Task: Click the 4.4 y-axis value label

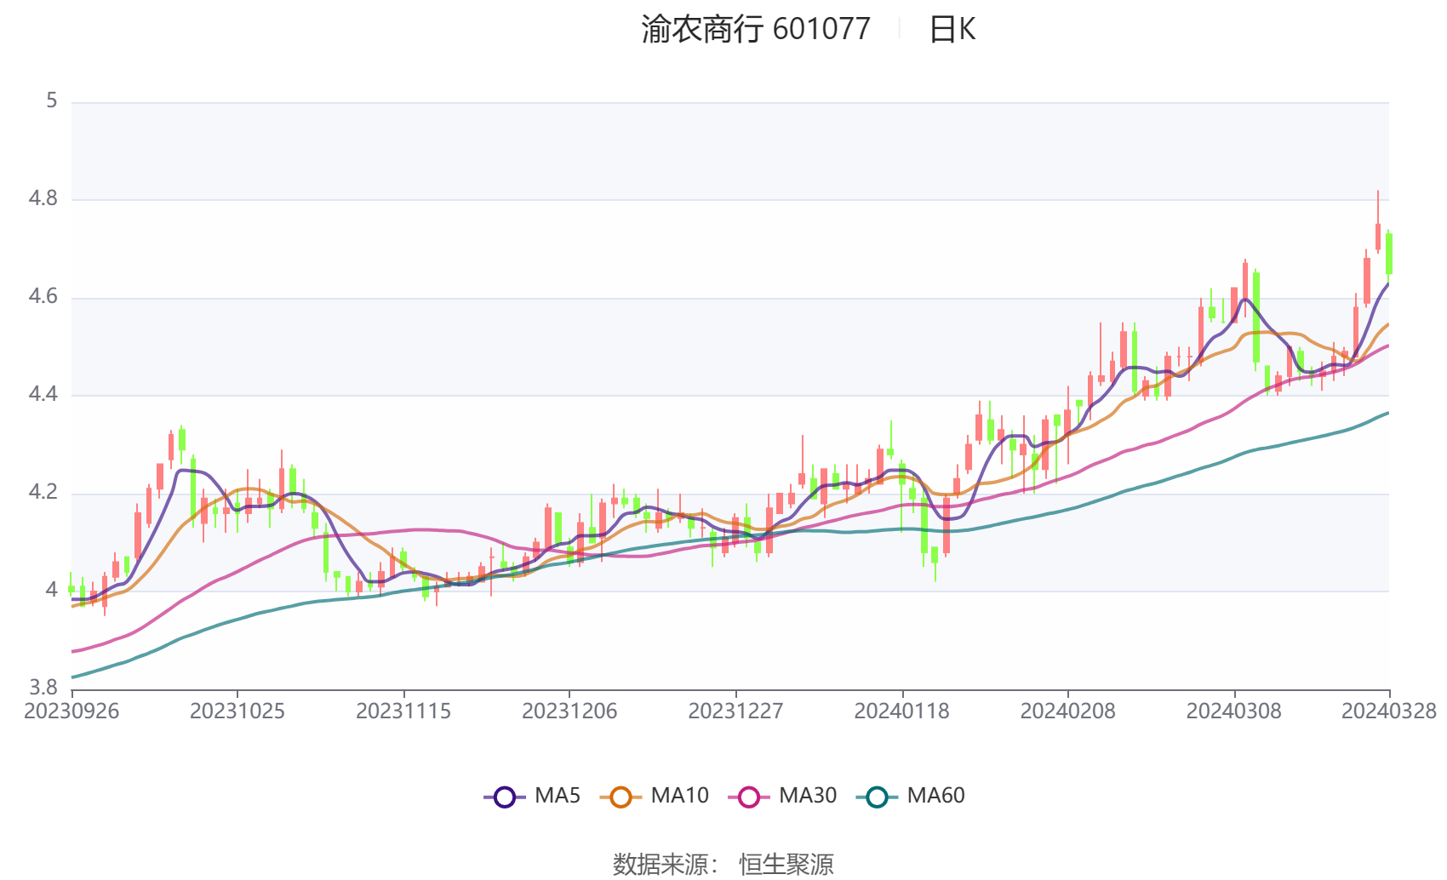Action: (43, 394)
